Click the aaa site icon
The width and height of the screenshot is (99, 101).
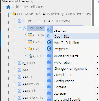[19, 70]
